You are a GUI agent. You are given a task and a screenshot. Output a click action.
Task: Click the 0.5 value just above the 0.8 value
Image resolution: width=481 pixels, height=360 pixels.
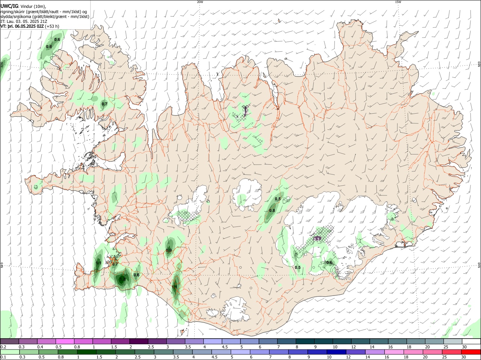click(x=278, y=199)
